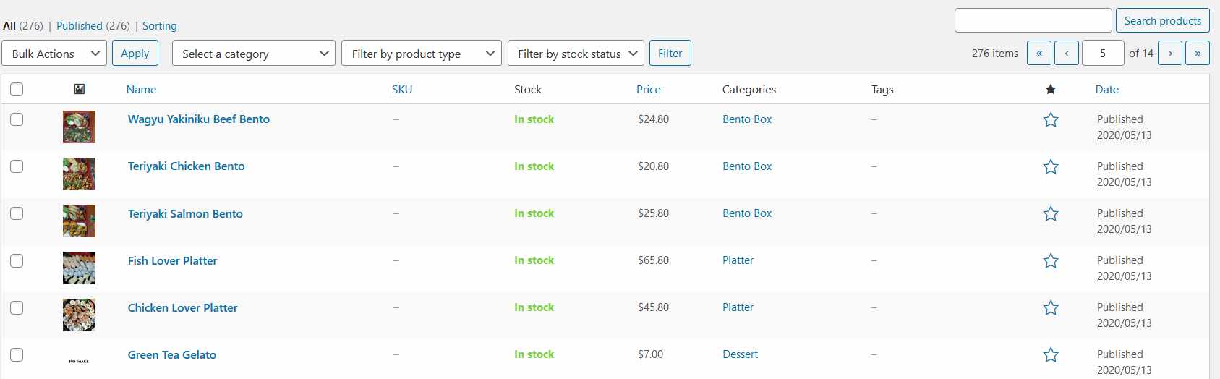Image resolution: width=1220 pixels, height=379 pixels.
Task: Click the featured star column header
Action: [1050, 90]
